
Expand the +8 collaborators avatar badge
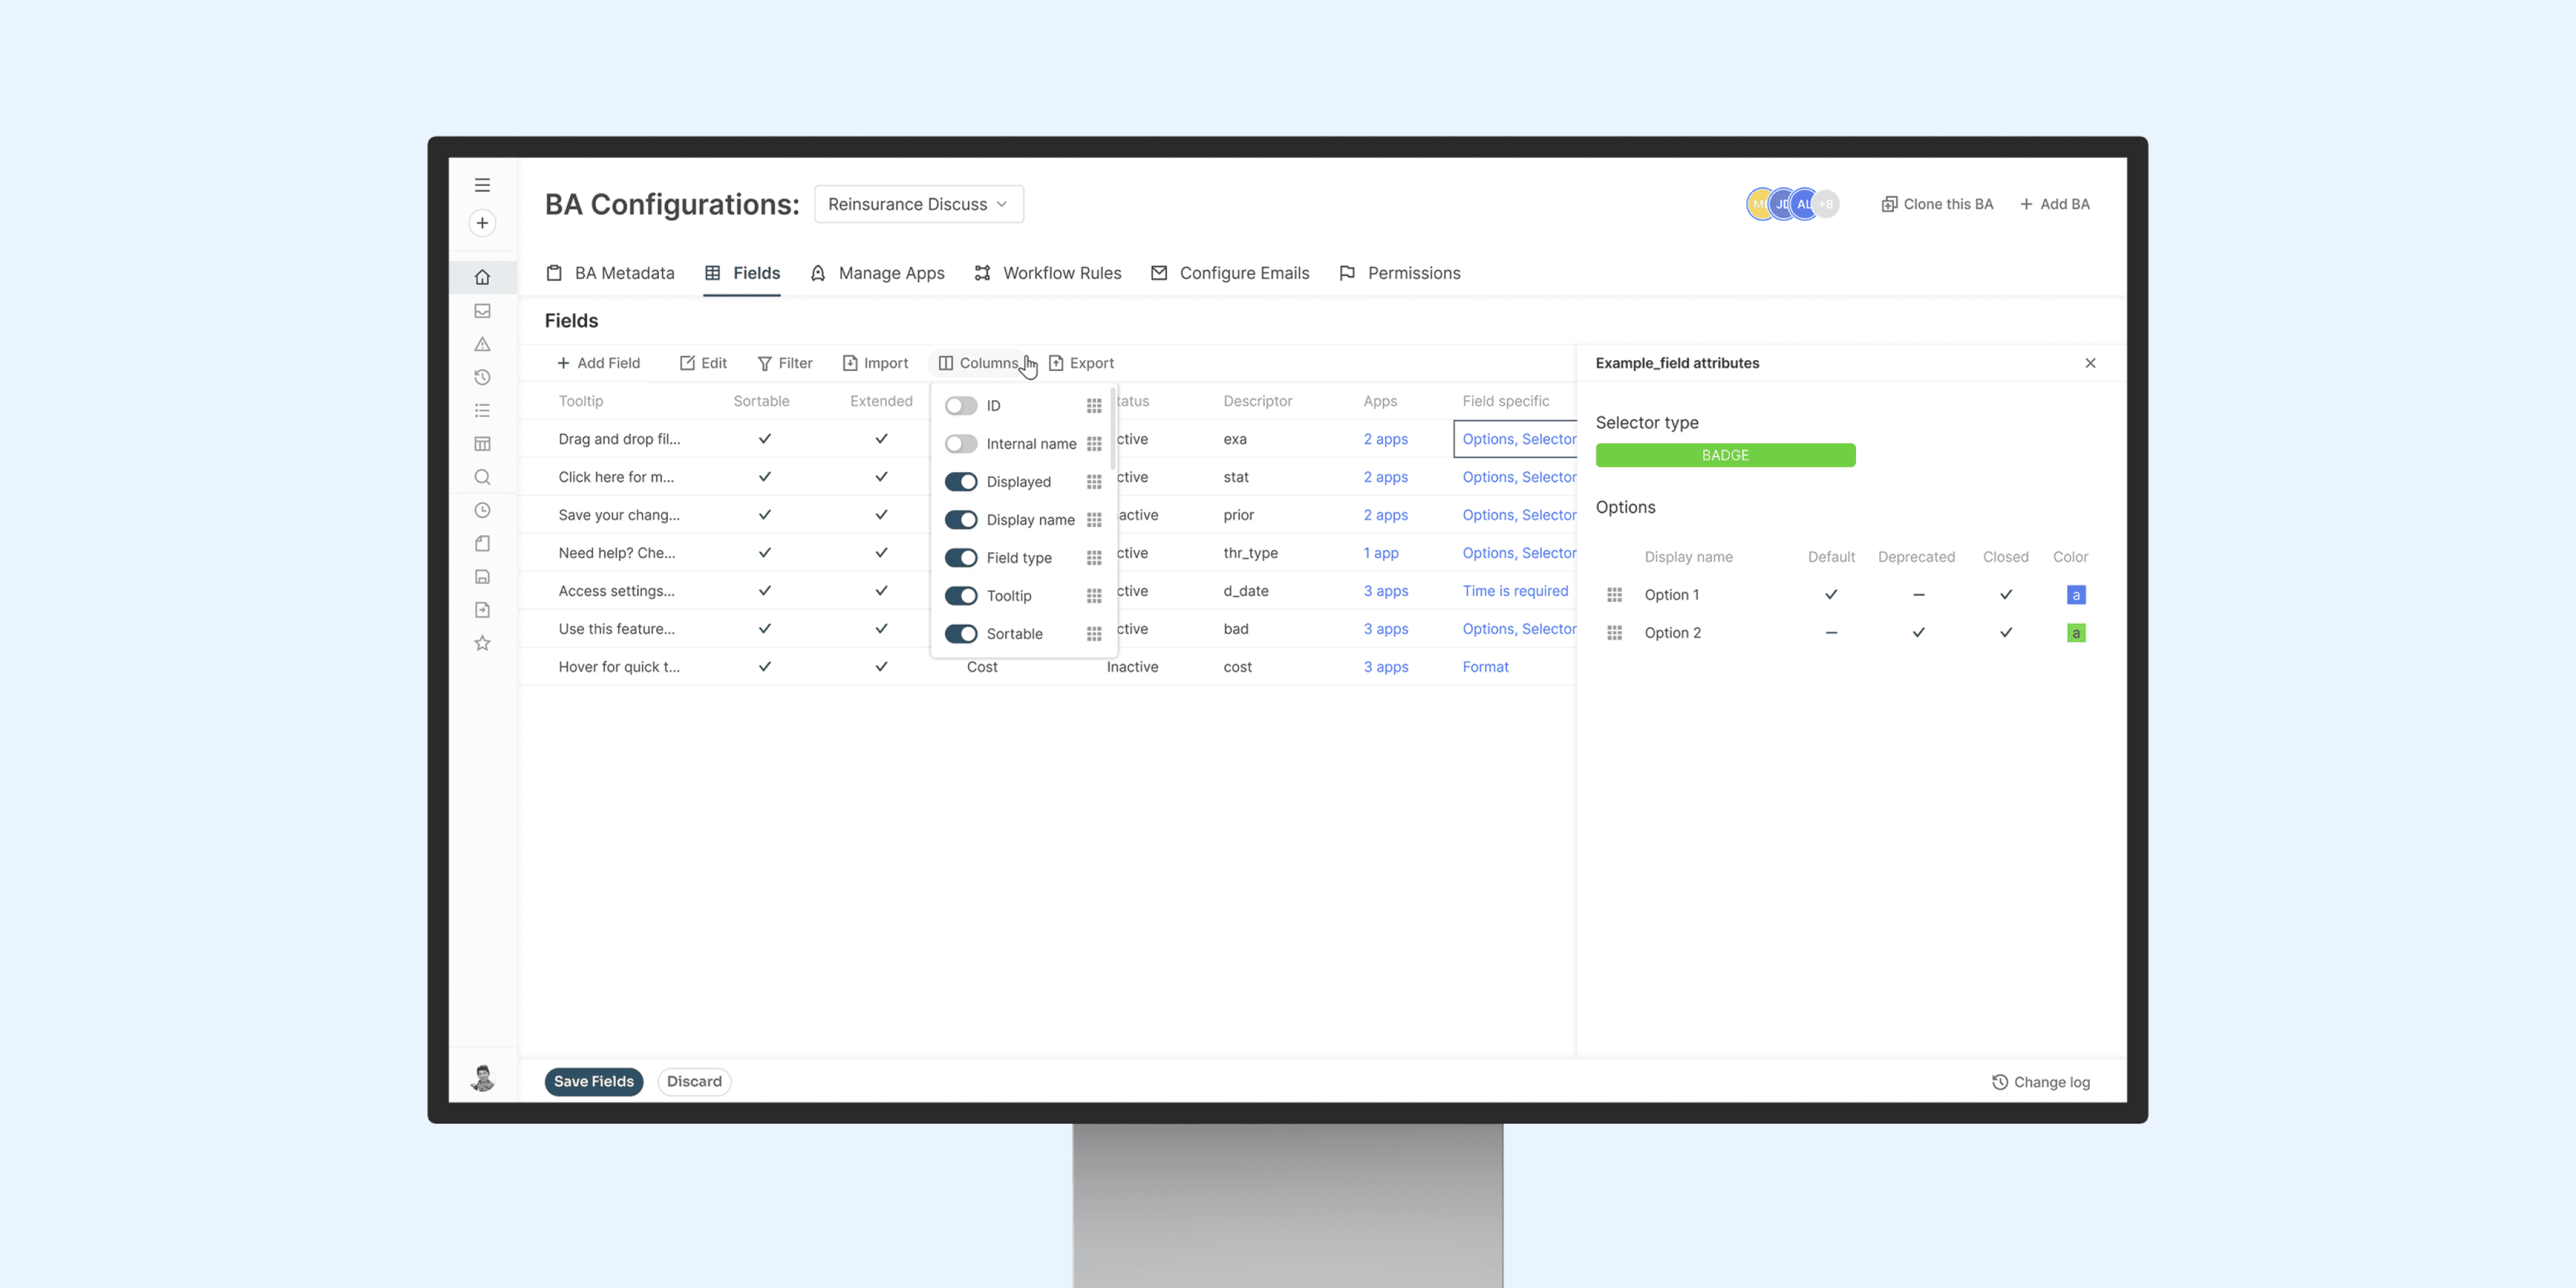coord(1827,204)
